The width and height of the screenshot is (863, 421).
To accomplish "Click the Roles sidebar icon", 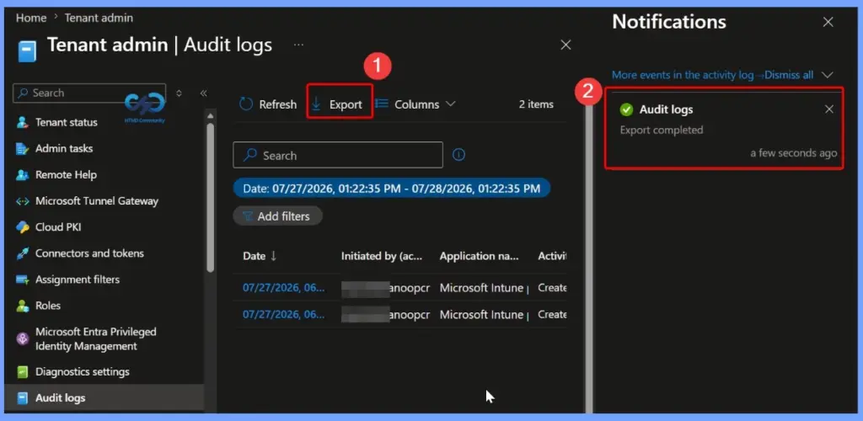I will coord(23,306).
